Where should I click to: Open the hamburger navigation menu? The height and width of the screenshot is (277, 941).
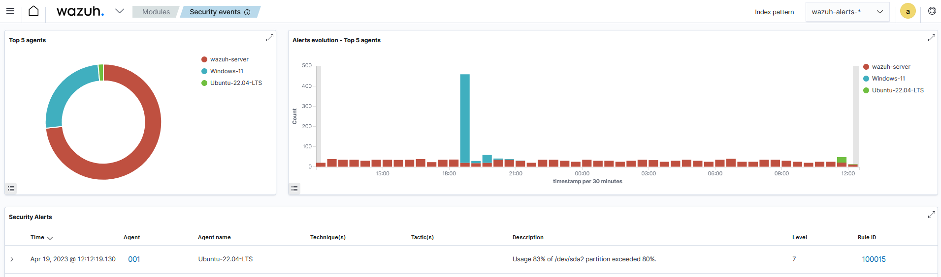[10, 11]
